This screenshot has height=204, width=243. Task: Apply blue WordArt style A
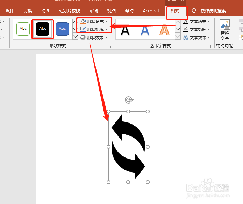(x=145, y=31)
